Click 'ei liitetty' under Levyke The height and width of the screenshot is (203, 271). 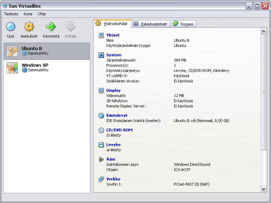point(114,150)
